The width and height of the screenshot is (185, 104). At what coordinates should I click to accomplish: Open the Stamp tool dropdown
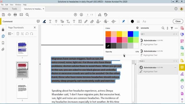pyautogui.click(x=99, y=21)
